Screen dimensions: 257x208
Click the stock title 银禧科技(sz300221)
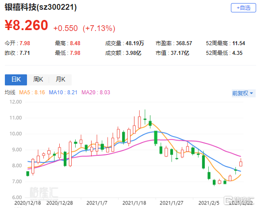coord(41,7)
